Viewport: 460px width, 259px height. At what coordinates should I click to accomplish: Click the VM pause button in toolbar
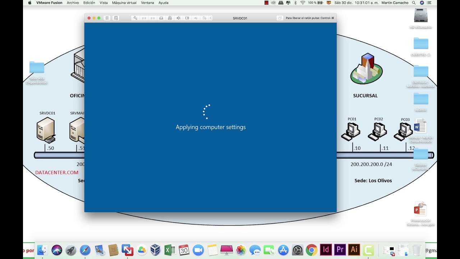click(x=107, y=18)
